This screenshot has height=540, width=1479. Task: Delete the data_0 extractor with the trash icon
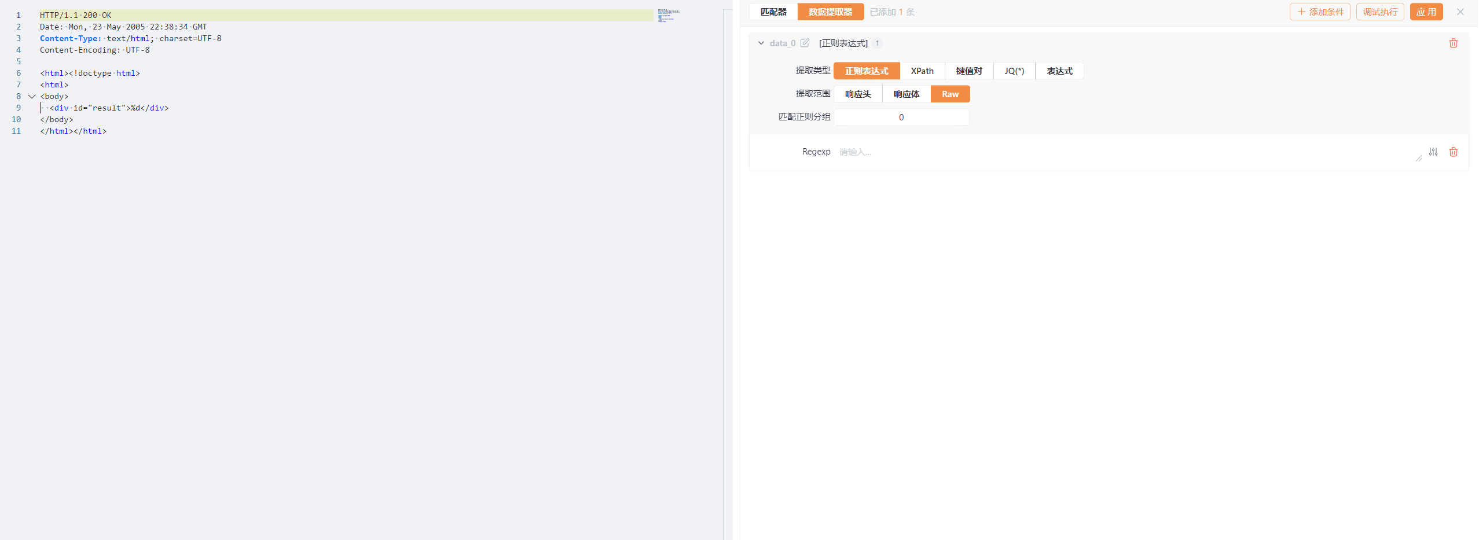click(x=1453, y=43)
